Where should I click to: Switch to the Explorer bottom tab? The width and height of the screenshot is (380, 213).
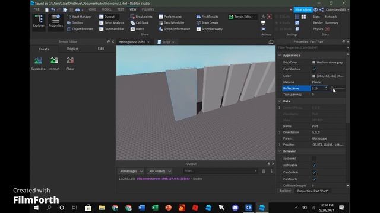pyautogui.click(x=285, y=191)
